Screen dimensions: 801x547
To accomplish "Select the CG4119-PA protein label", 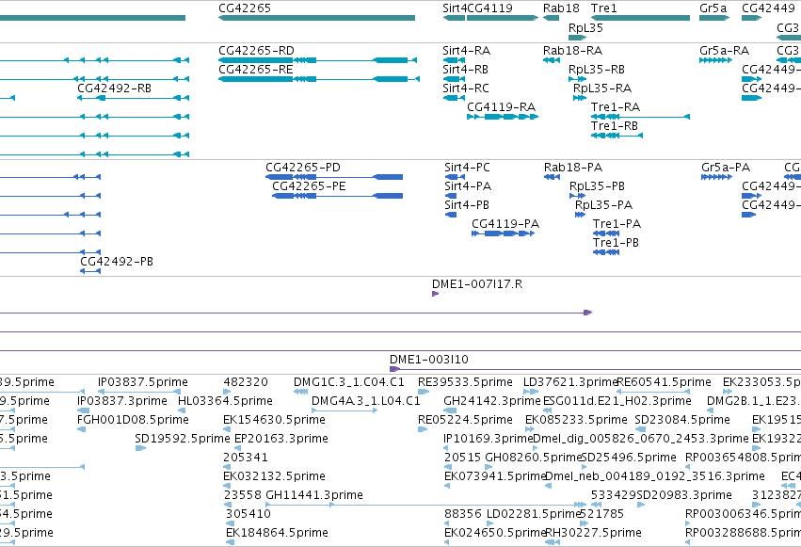I will [505, 224].
